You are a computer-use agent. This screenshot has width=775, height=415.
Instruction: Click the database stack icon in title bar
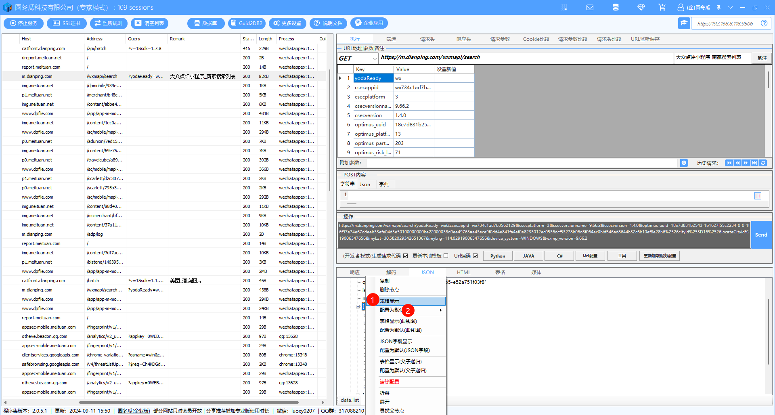tap(616, 7)
